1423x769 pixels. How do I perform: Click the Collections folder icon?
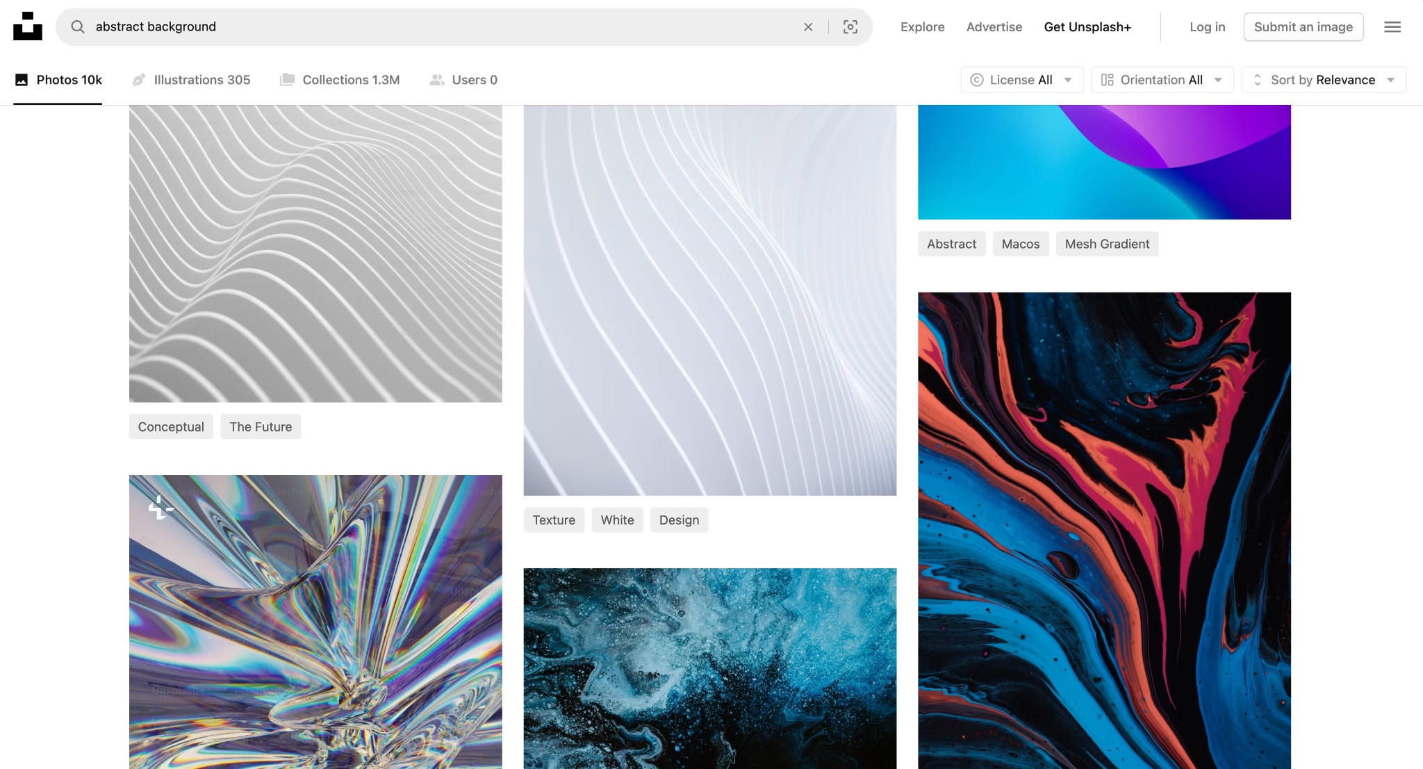tap(287, 80)
